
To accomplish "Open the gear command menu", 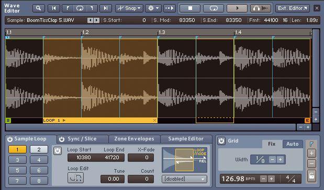I will coord(153,8).
